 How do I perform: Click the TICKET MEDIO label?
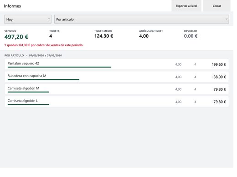(x=103, y=31)
